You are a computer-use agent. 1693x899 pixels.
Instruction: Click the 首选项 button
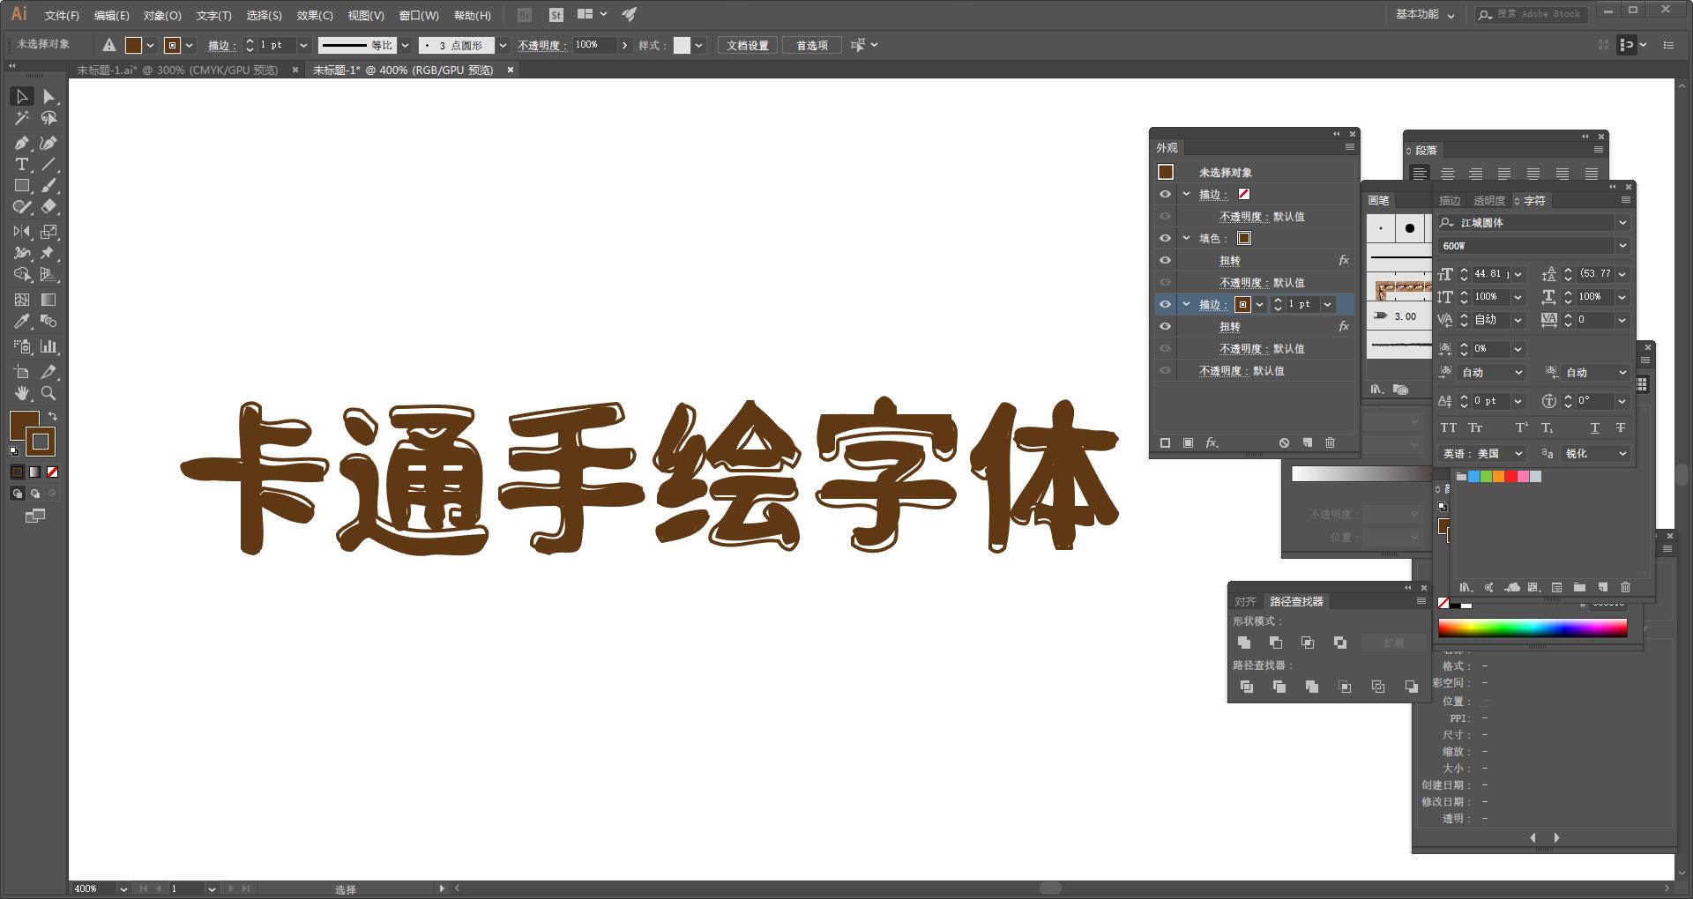point(811,45)
